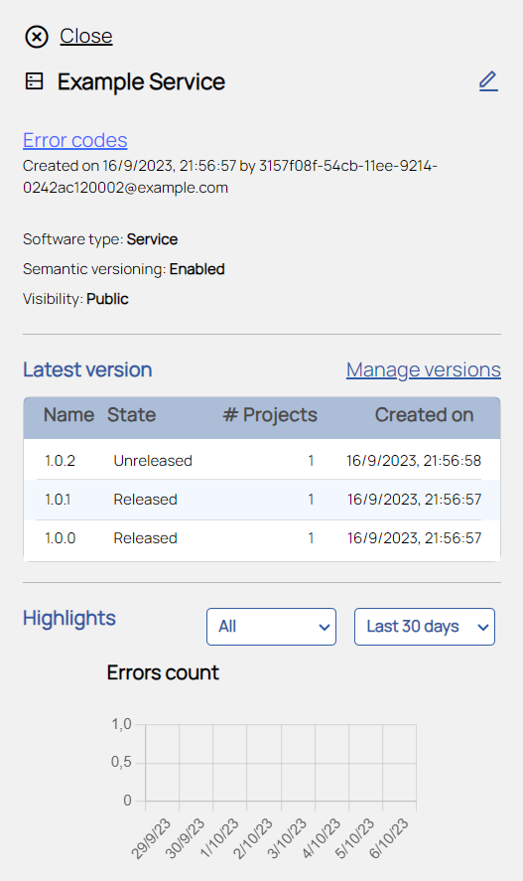Click the State column header
The image size is (523, 881).
point(131,414)
